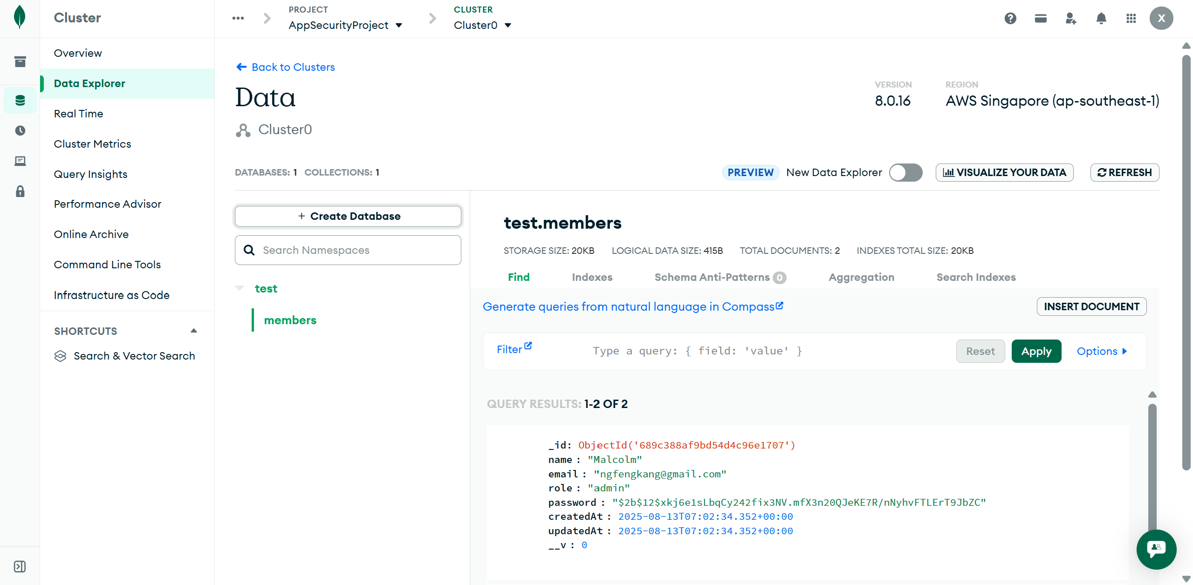The image size is (1193, 585).
Task: Click the hashed password value
Action: (x=799, y=503)
